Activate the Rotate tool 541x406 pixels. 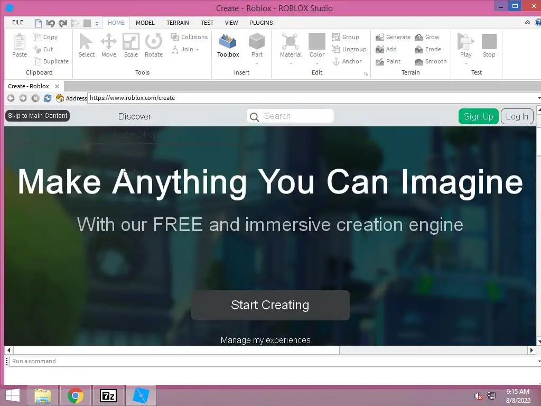click(x=154, y=45)
